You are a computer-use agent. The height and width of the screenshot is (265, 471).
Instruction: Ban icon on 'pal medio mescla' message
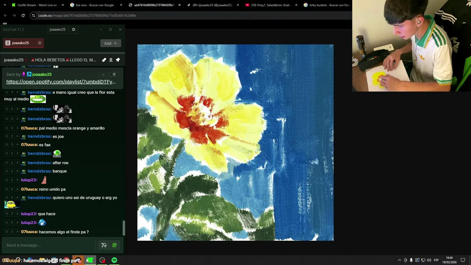click(7, 128)
